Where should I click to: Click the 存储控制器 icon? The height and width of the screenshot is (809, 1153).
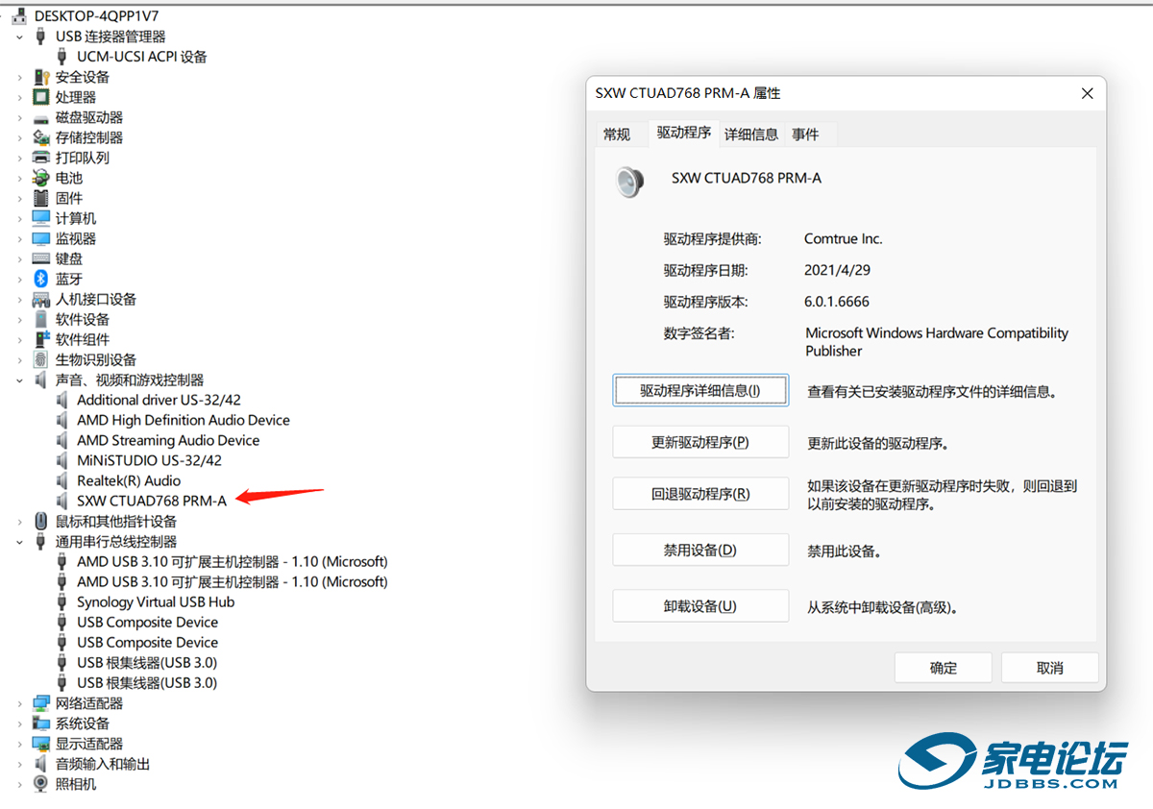point(40,137)
